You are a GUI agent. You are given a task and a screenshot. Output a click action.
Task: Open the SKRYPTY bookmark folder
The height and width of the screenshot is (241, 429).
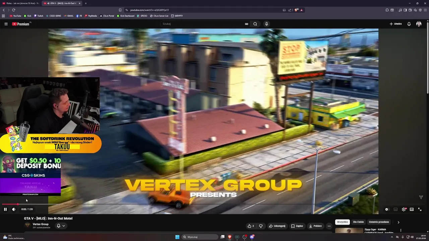(x=177, y=16)
